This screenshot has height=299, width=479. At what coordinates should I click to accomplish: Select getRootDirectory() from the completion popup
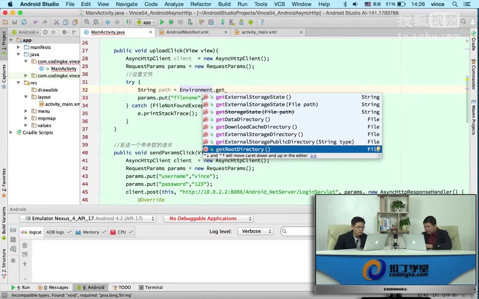243,149
